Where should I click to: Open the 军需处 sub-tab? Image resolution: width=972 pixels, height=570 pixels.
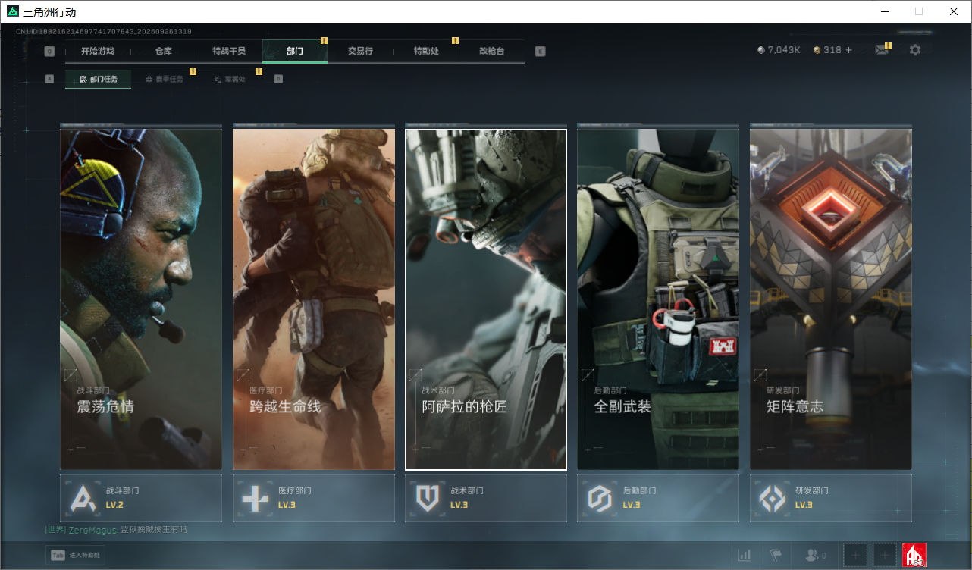pyautogui.click(x=230, y=79)
